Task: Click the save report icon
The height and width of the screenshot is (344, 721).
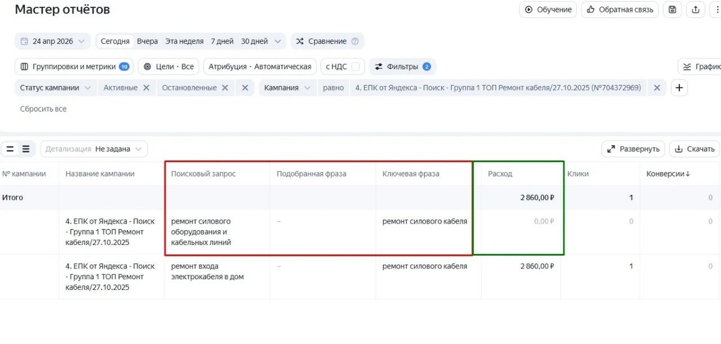Action: [x=672, y=10]
